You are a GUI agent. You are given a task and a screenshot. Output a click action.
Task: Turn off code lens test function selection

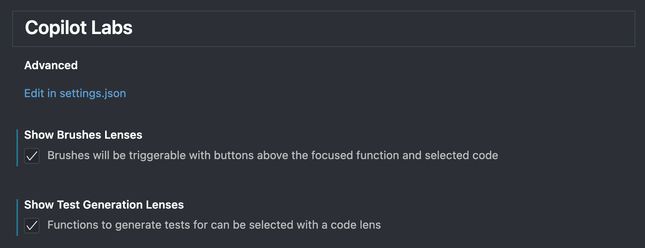coord(32,225)
